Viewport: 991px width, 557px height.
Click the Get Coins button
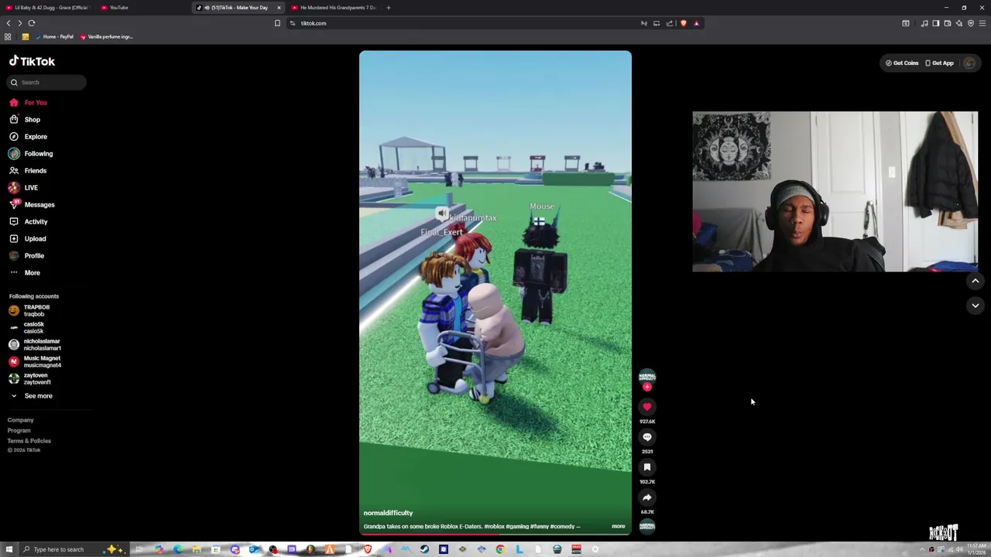[902, 63]
